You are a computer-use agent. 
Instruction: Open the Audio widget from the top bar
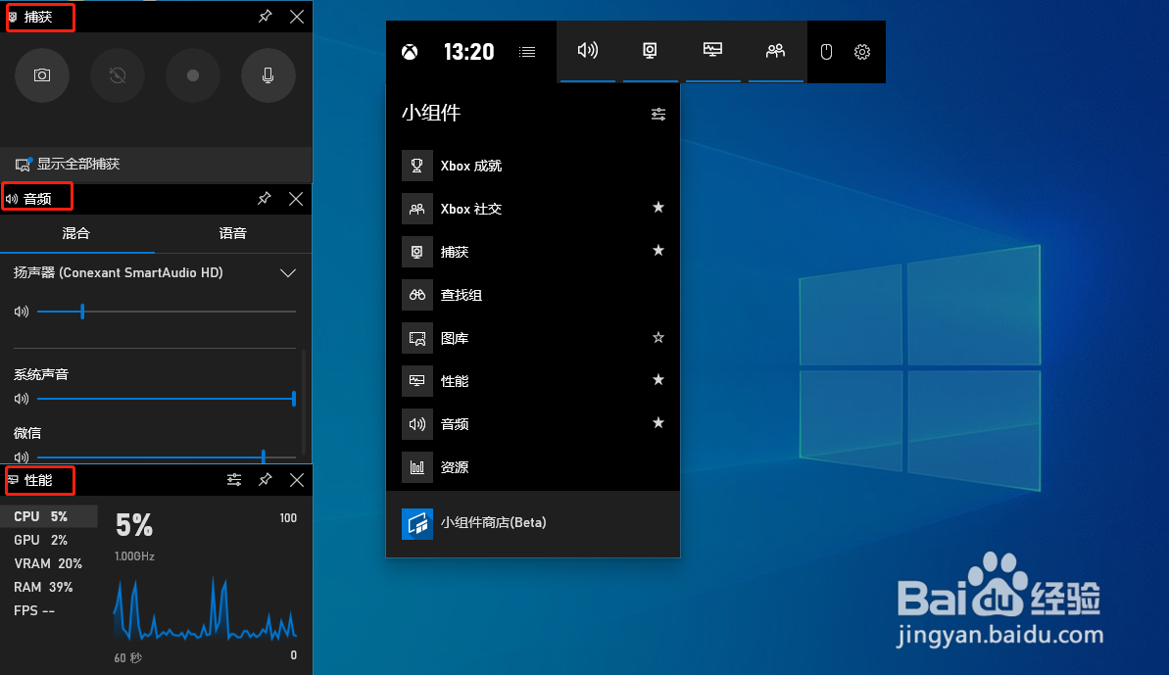pos(588,52)
